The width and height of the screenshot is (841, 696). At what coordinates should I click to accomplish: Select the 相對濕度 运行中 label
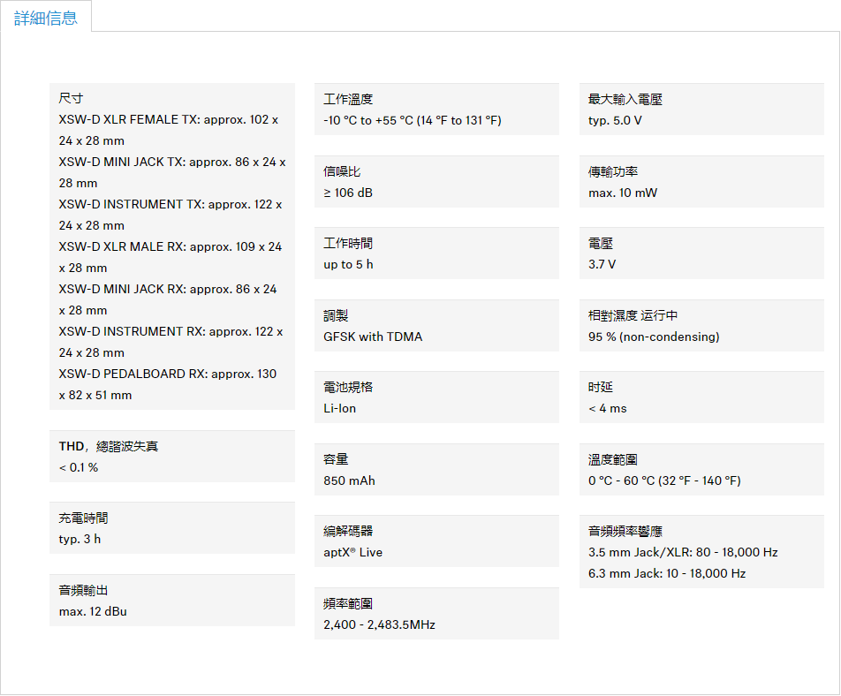[x=633, y=316]
